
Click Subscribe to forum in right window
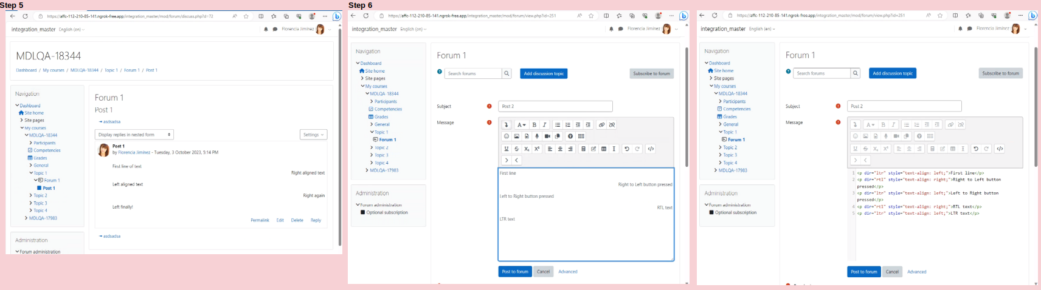[1001, 73]
